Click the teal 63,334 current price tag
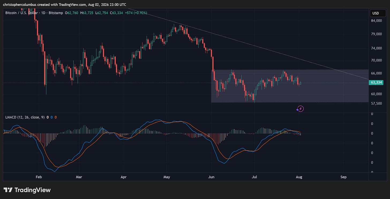The image size is (390, 199). [376, 83]
